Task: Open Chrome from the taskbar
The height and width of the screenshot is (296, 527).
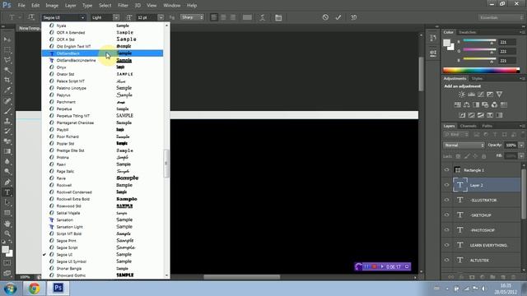Action: (x=34, y=288)
